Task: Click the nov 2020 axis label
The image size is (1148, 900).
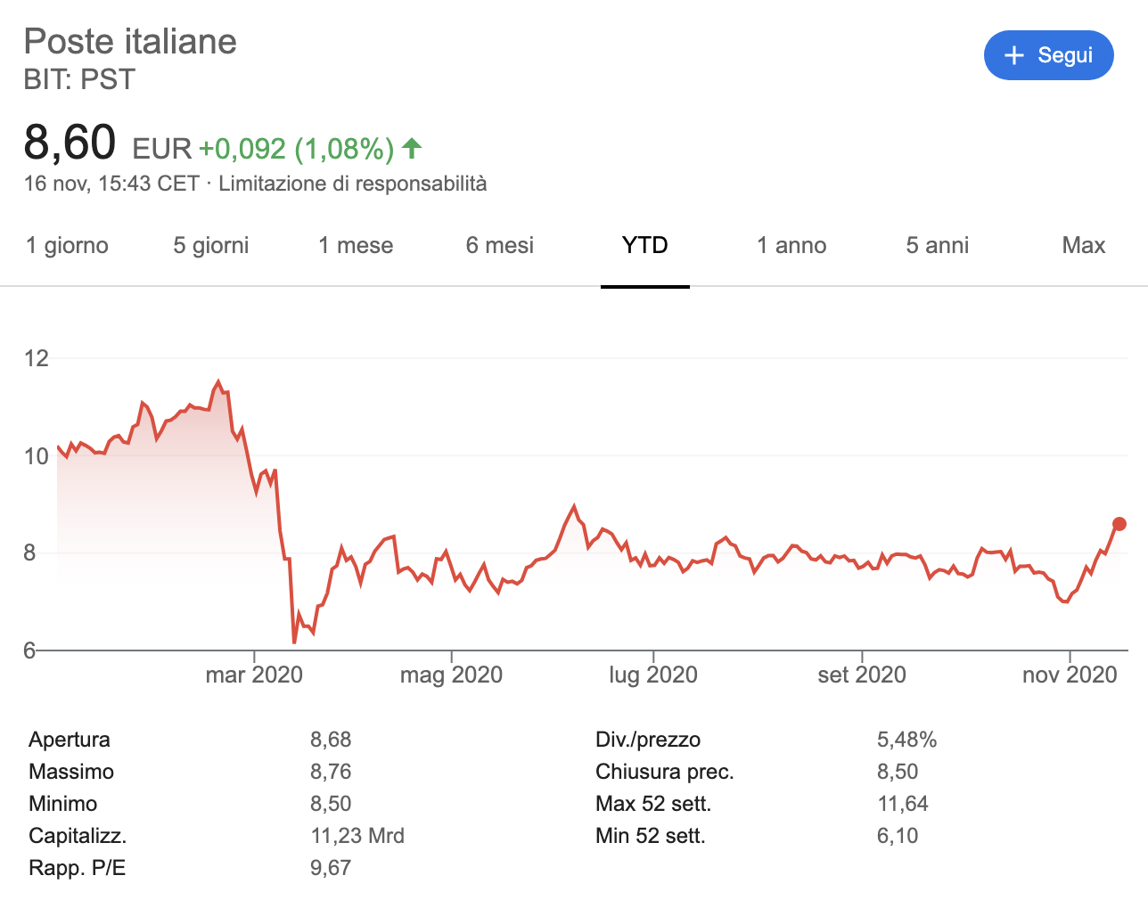Action: coord(1070,675)
